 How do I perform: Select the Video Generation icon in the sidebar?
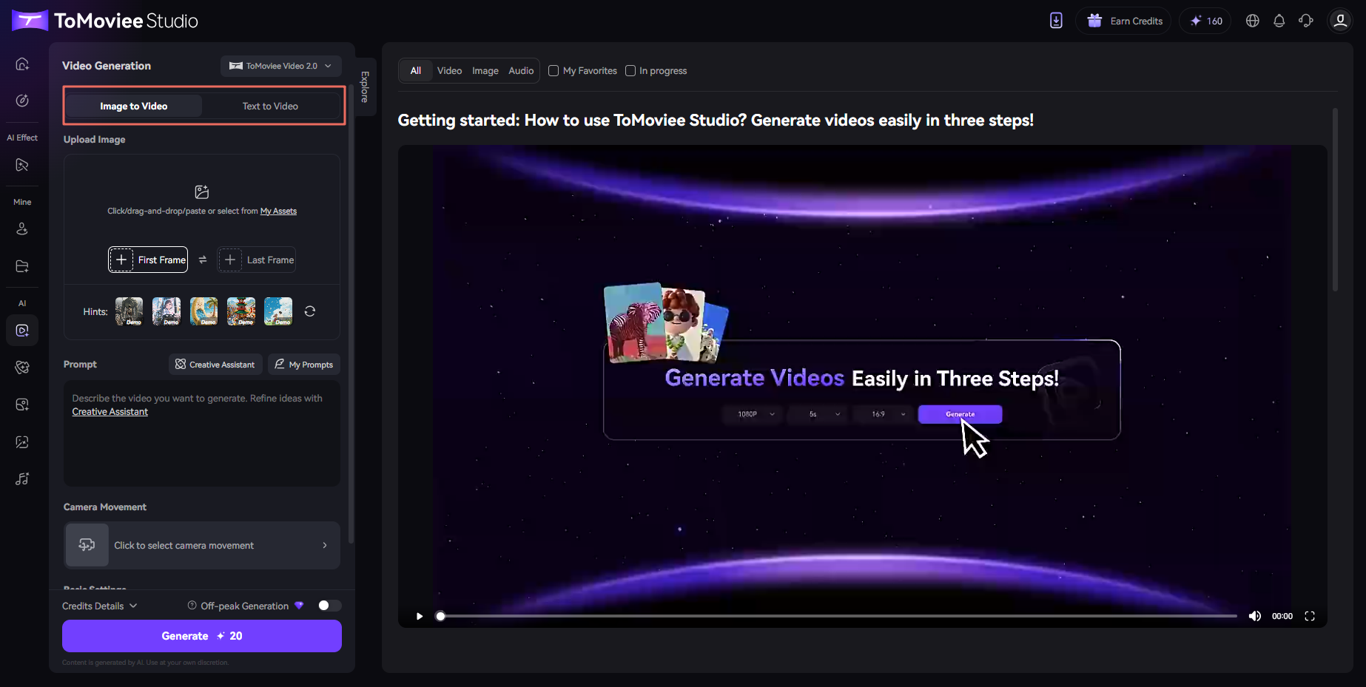pyautogui.click(x=22, y=330)
